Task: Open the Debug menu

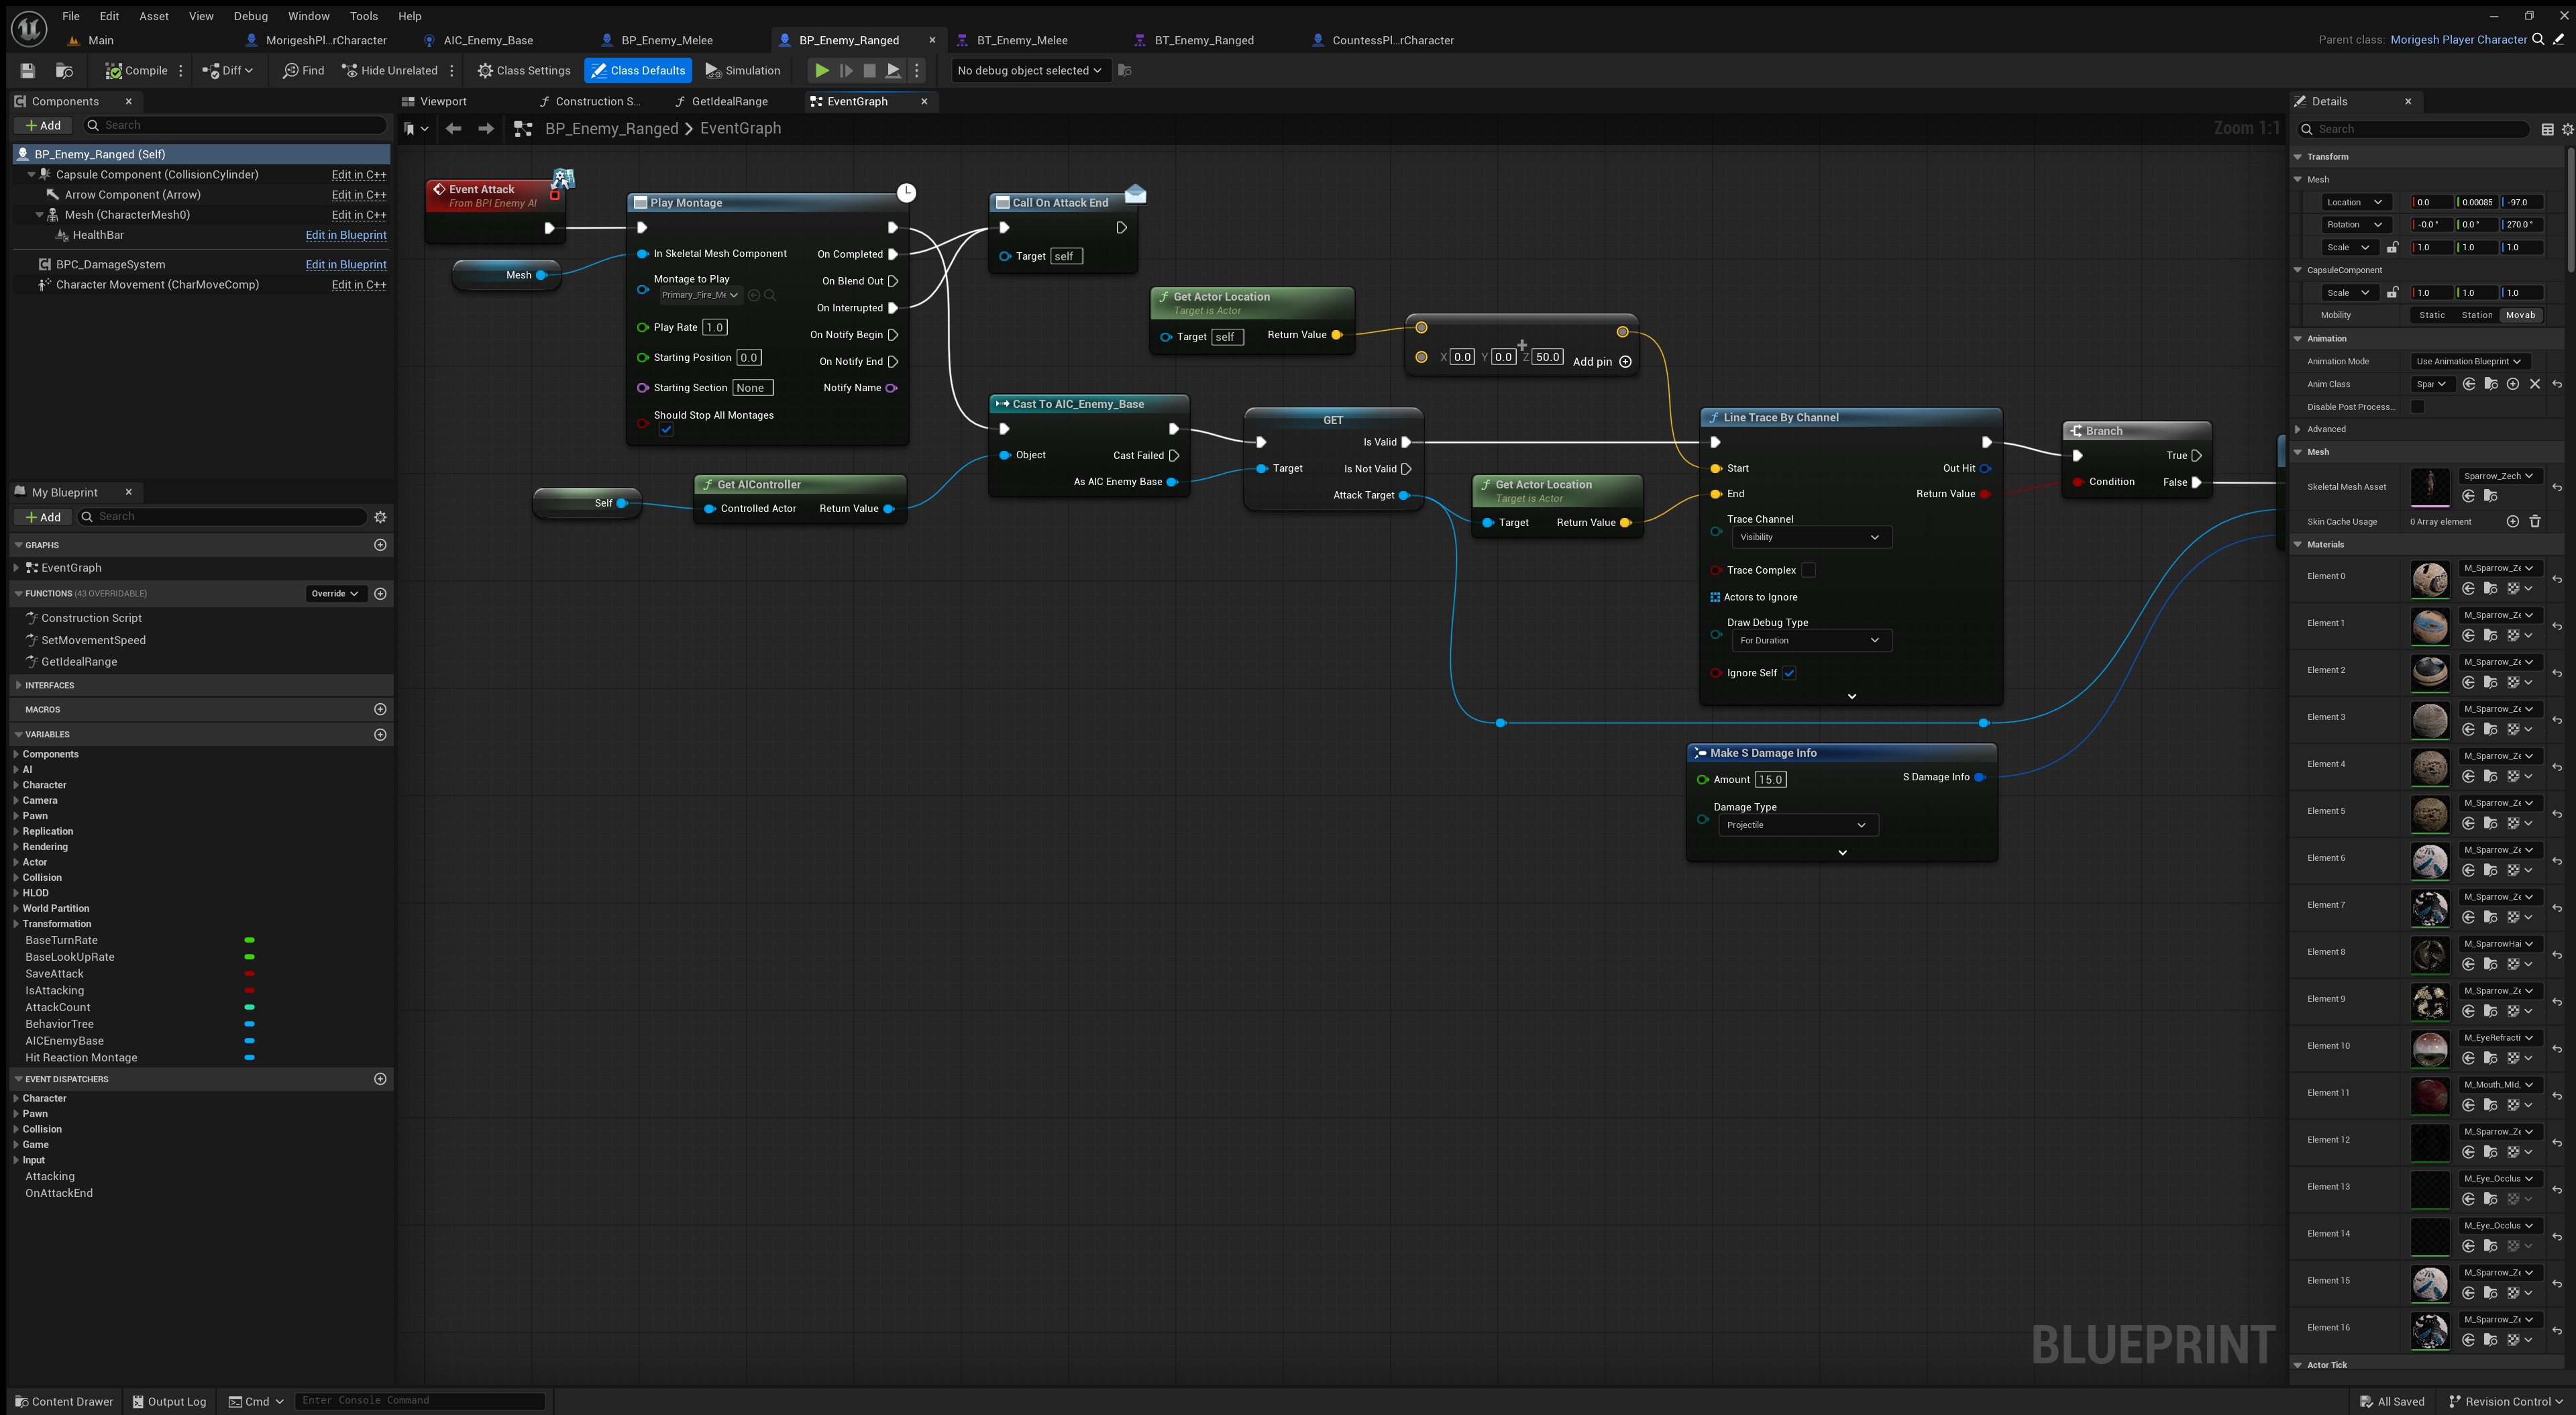Action: tap(250, 16)
